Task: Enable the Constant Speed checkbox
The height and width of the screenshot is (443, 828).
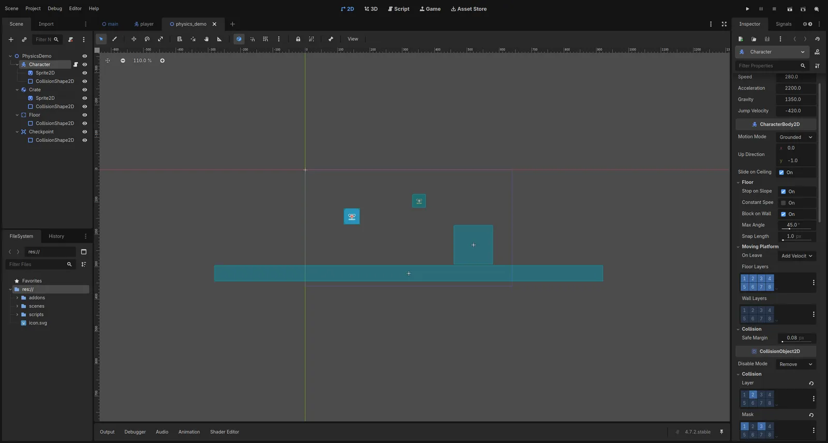Action: tap(783, 203)
